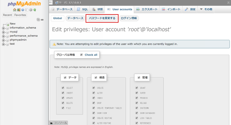
Task: Toggle the global privileges Check all checkbox
Action: [x=82, y=55]
